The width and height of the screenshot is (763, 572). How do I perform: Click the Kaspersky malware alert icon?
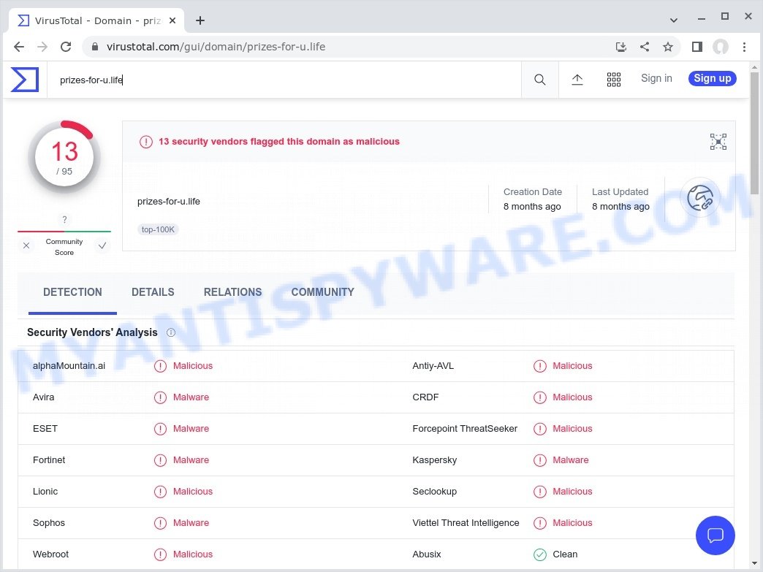click(x=539, y=460)
